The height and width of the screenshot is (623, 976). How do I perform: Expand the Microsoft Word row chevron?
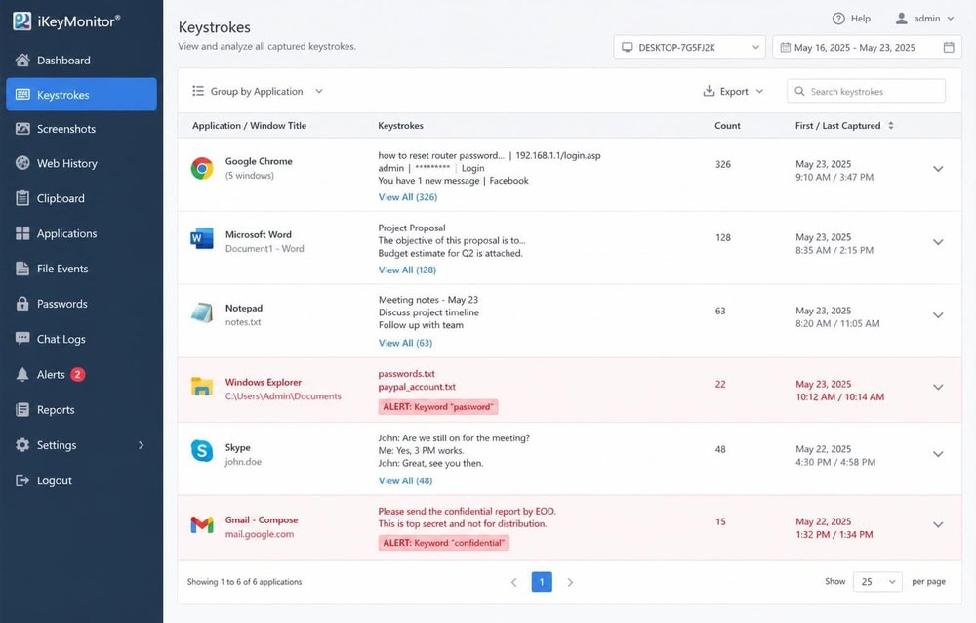pos(938,242)
